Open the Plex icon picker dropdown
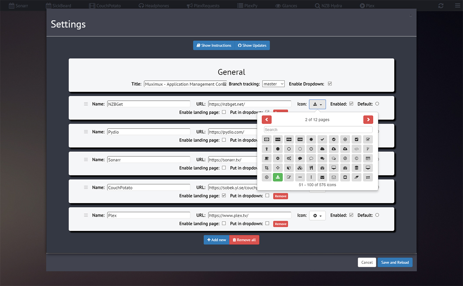The image size is (463, 286). click(x=317, y=216)
